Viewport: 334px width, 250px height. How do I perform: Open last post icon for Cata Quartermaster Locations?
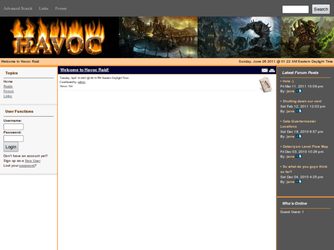click(299, 136)
